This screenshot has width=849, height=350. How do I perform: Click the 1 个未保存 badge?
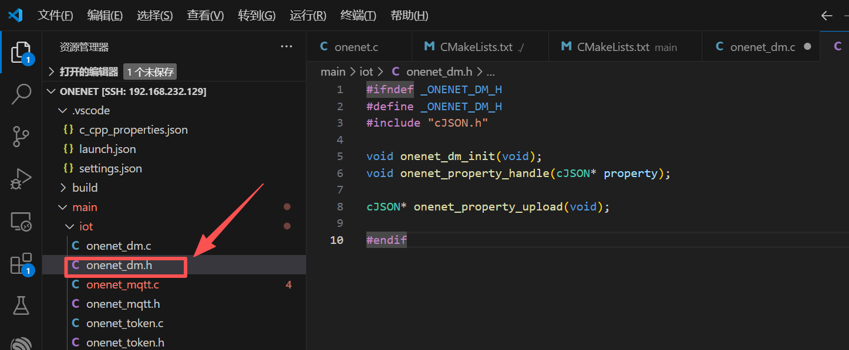pos(150,72)
